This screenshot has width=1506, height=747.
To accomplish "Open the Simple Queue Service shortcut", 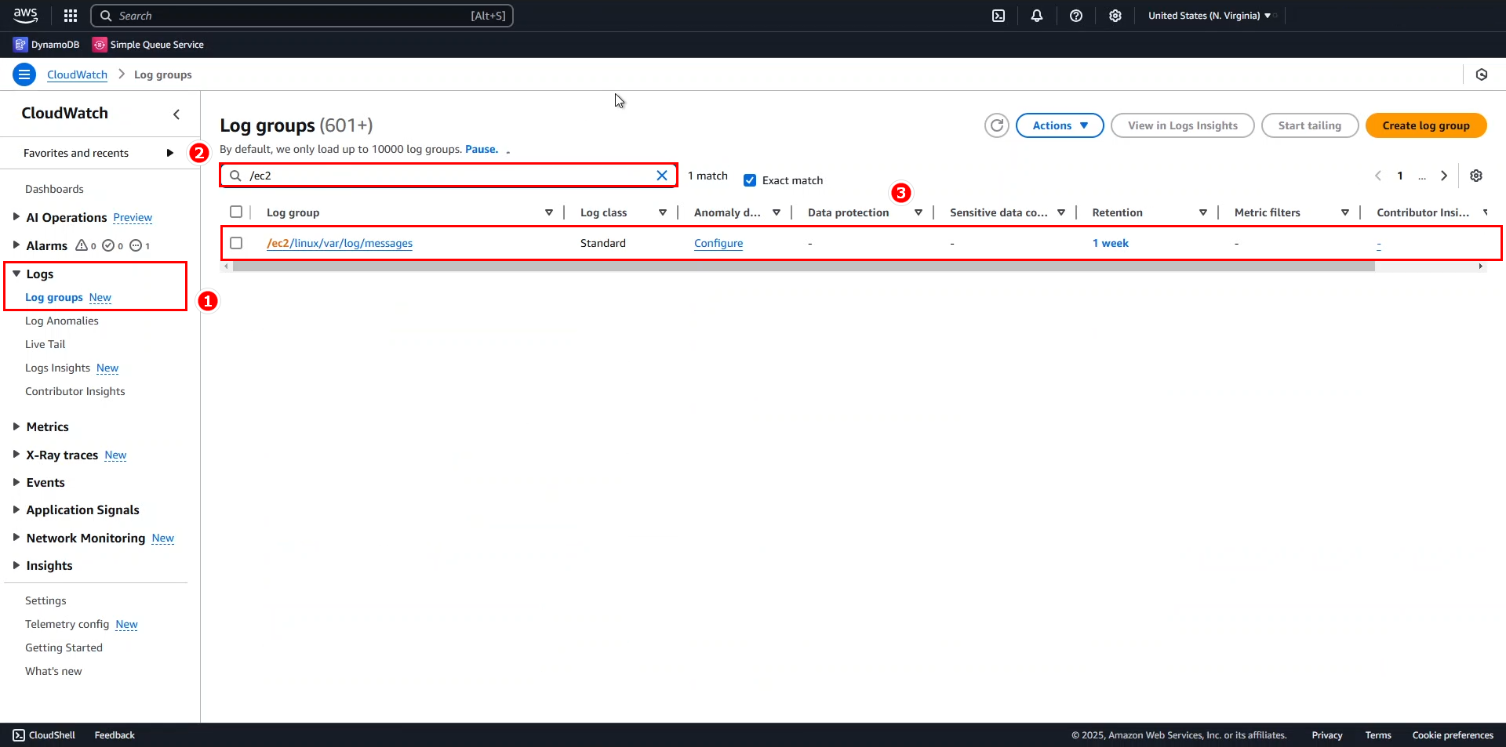I will pos(147,44).
